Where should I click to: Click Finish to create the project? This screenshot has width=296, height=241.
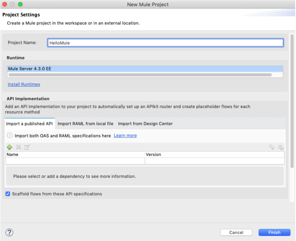(x=274, y=232)
